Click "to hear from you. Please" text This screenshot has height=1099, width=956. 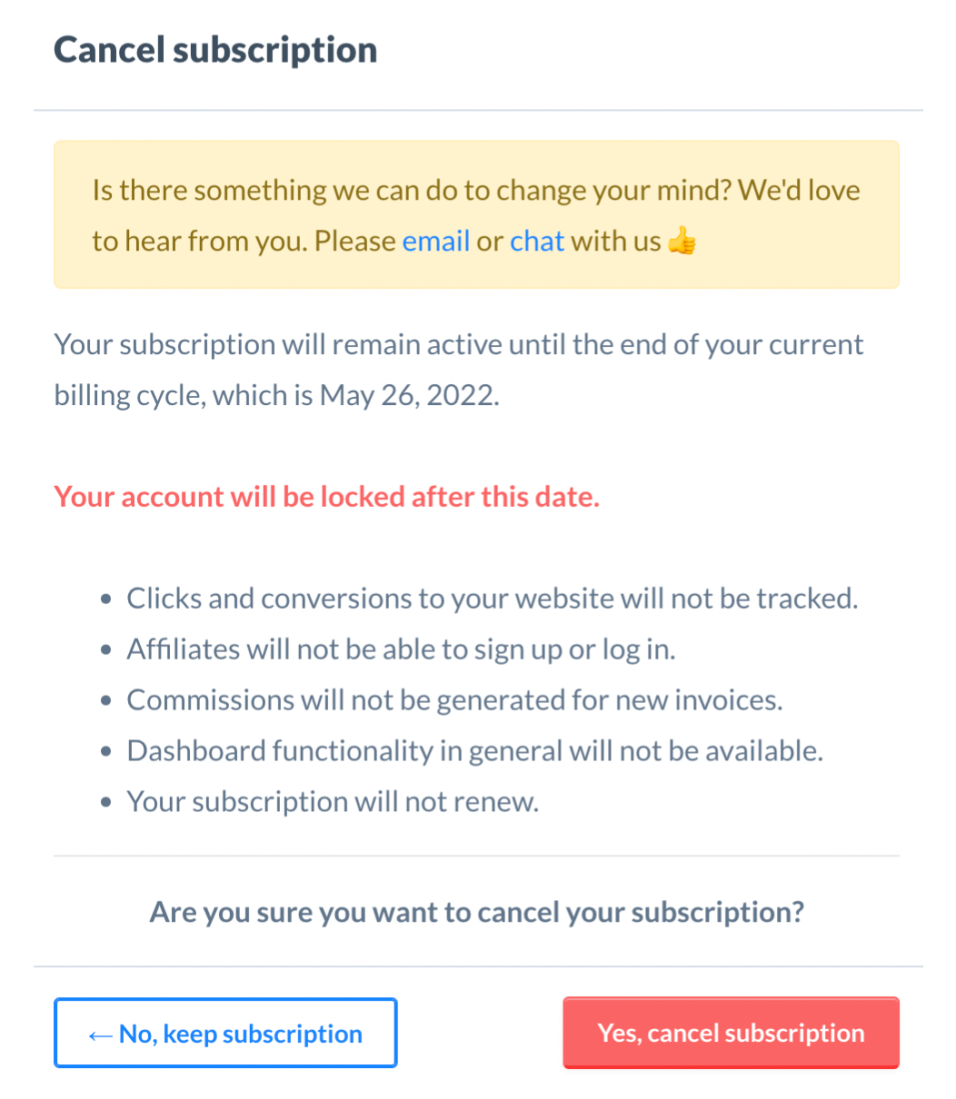point(244,241)
